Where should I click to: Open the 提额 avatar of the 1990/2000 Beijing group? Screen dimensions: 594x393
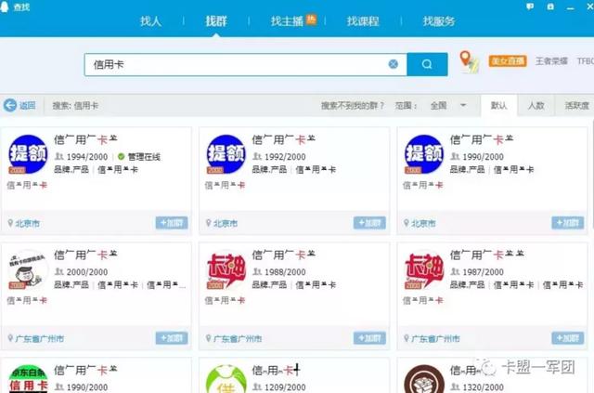click(x=424, y=154)
